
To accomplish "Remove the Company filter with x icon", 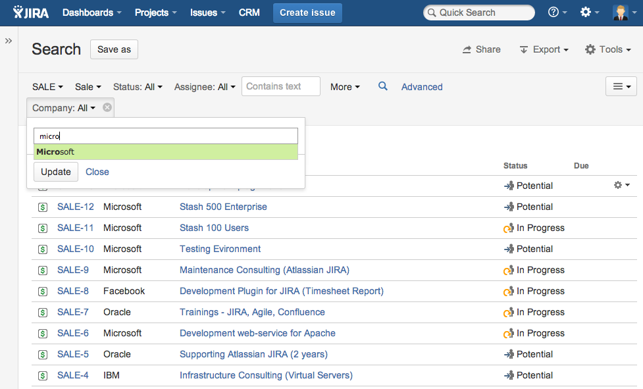I will click(107, 107).
